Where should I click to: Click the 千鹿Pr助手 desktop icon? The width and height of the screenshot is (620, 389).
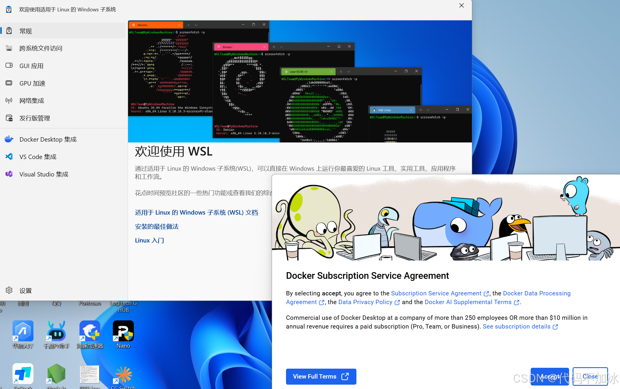click(56, 334)
